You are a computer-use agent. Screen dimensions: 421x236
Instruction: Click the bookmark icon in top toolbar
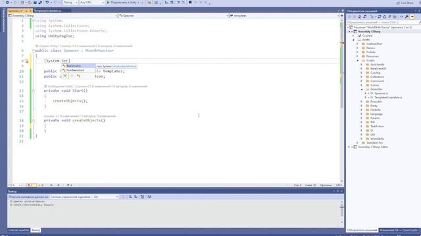pos(190,3)
